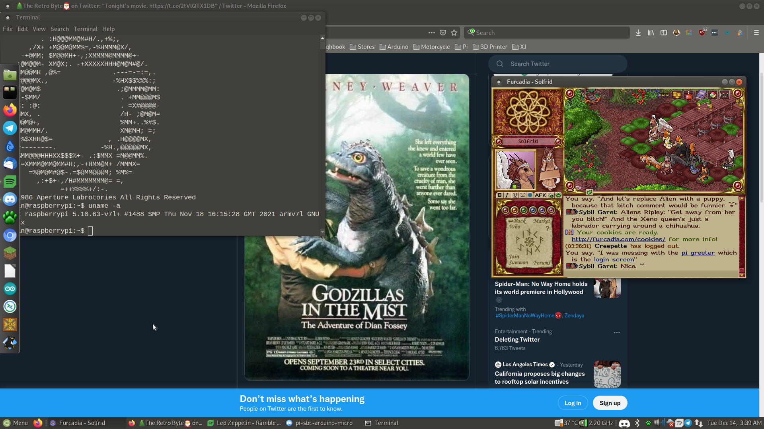
Task: Open Firefox library icon
Action: pos(651,33)
